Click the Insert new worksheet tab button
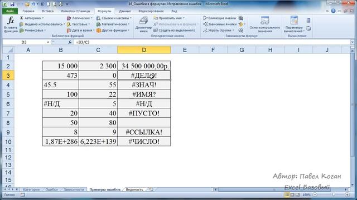 pyautogui.click(x=151, y=189)
